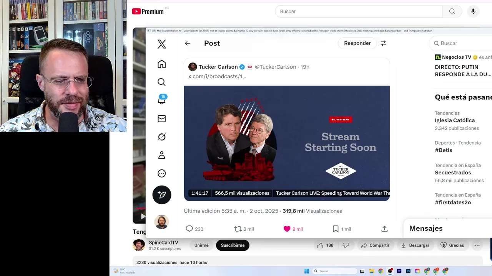The image size is (492, 276).
Task: Like the YouTube video with 188 likes
Action: [x=325, y=245]
